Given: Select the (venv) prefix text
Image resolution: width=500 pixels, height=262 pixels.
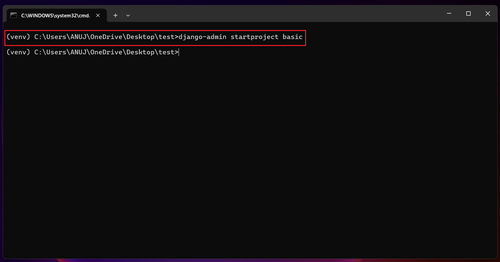Looking at the screenshot, I should coord(18,37).
